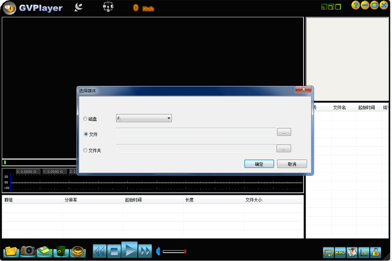Click the 起始时间 header in the bottom table
392x261 pixels.
153,200
